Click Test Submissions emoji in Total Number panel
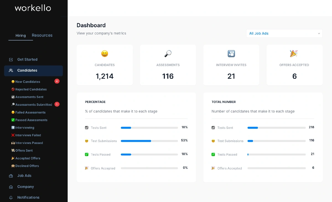The width and height of the screenshot is (332, 202). (x=213, y=141)
